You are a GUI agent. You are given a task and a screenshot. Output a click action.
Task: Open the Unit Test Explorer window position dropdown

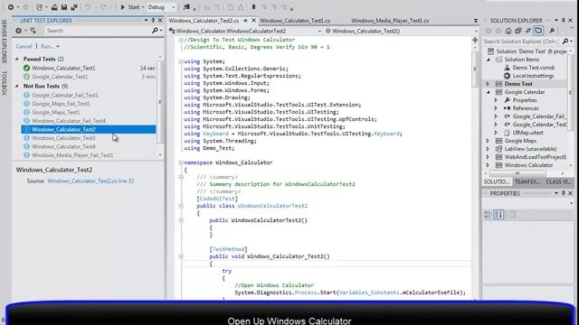(147, 21)
